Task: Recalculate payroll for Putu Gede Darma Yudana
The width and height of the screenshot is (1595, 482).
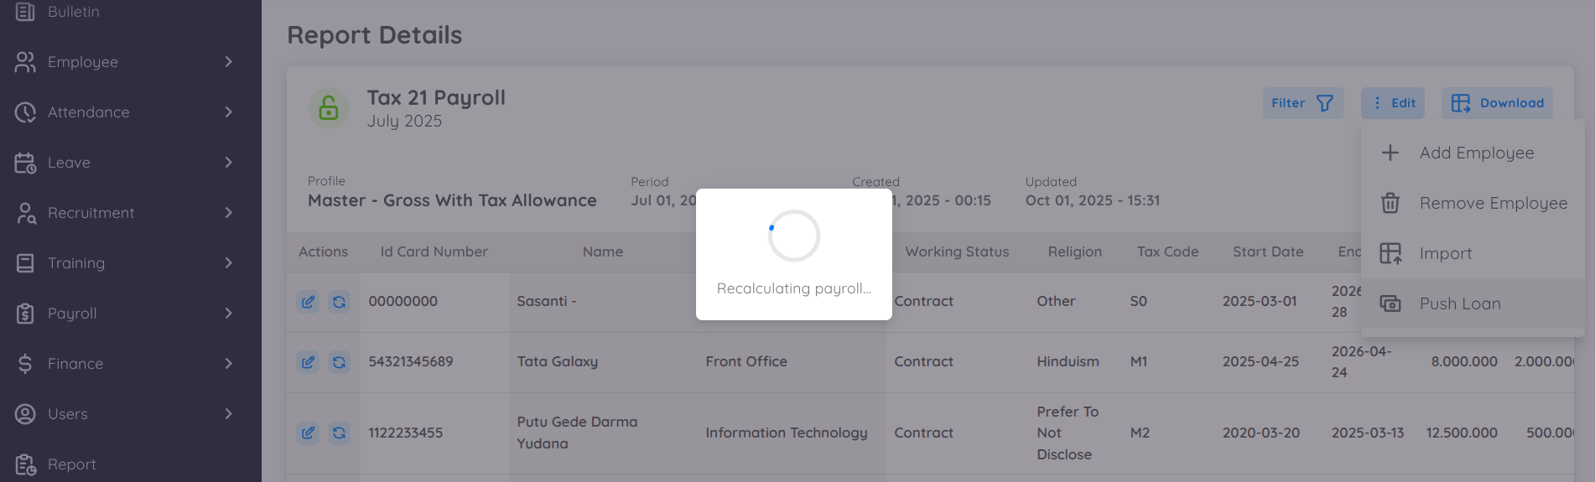Action: [339, 433]
